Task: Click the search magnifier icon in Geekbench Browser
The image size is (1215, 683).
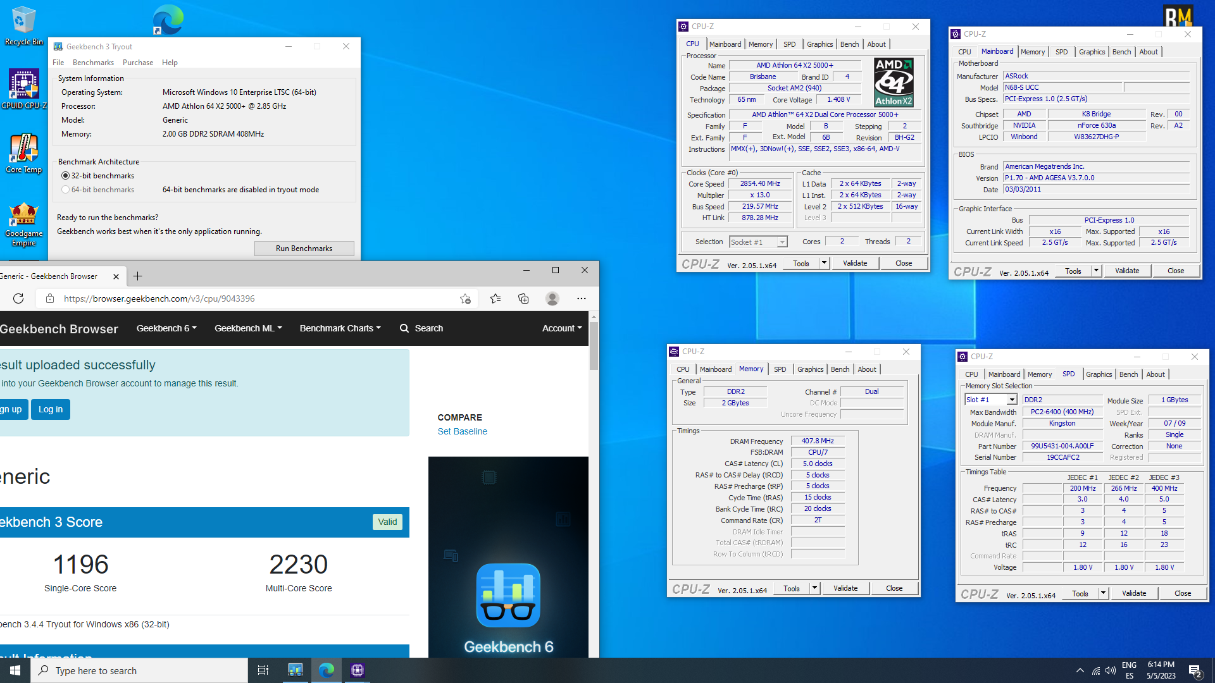Action: pos(404,328)
